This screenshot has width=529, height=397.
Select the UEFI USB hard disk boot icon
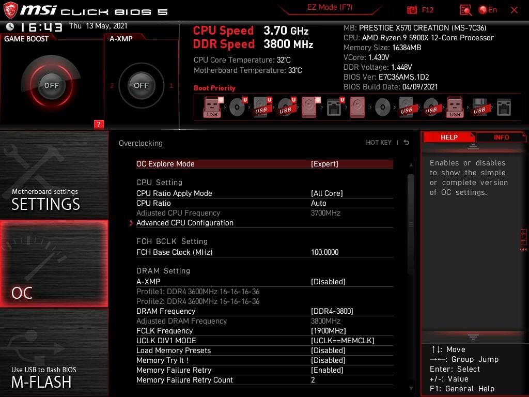[x=262, y=108]
